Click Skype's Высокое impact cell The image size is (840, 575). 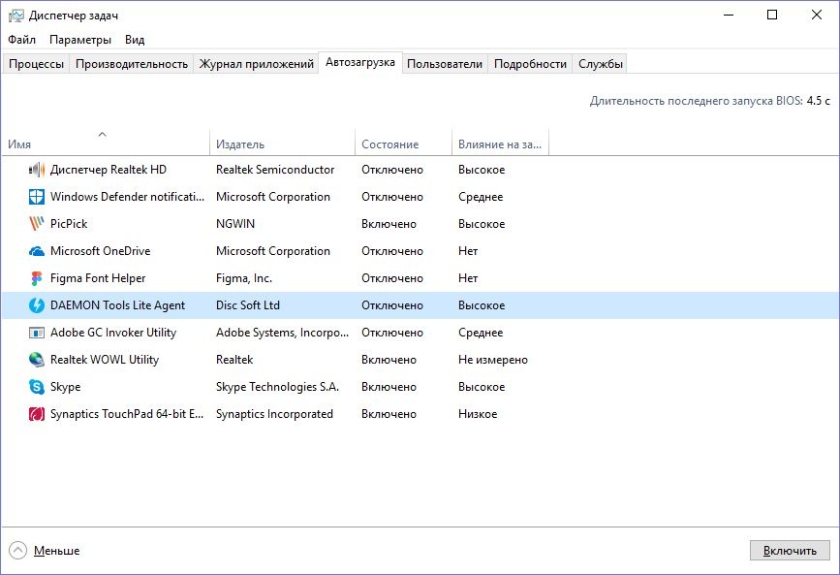pos(482,387)
